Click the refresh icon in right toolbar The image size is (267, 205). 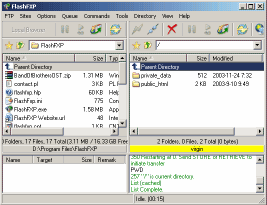coord(242,29)
